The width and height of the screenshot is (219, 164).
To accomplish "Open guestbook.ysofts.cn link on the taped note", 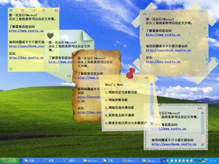I will point(169,50).
